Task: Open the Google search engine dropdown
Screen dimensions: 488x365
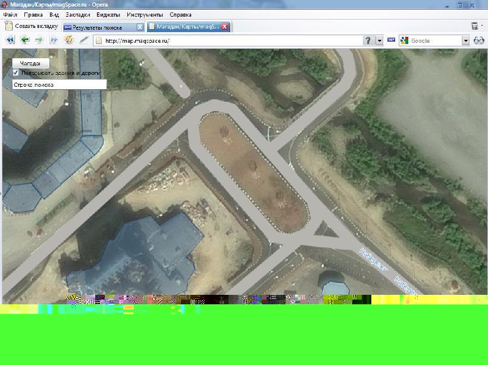Action: click(x=466, y=40)
